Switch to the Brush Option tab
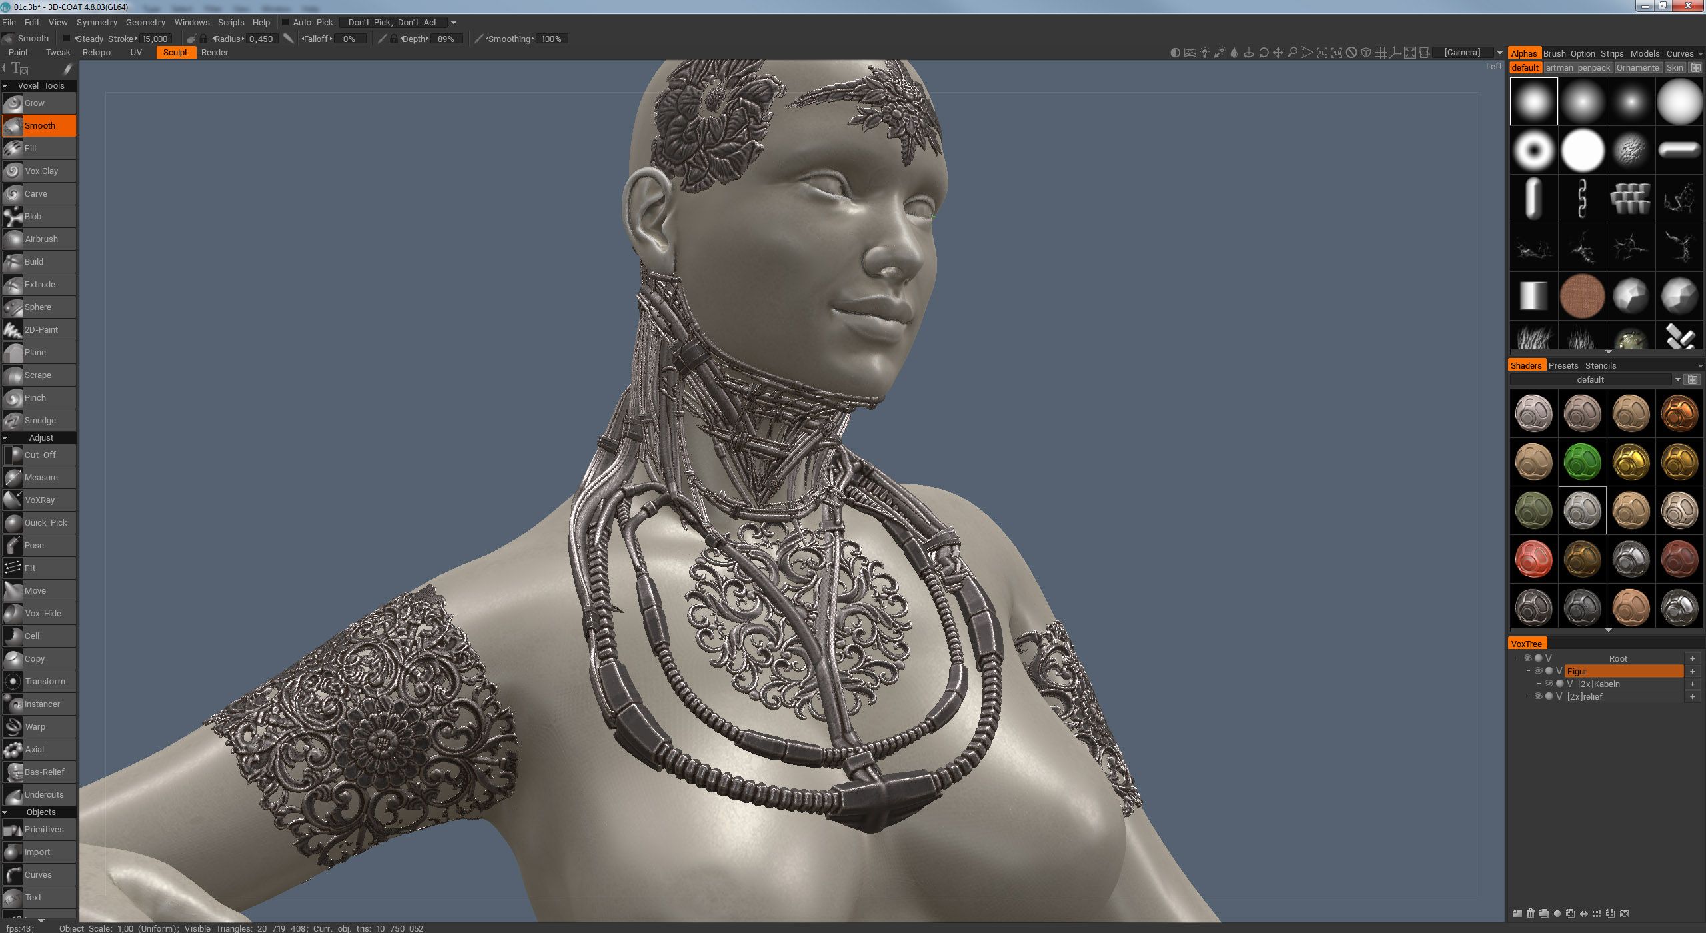 point(1569,54)
